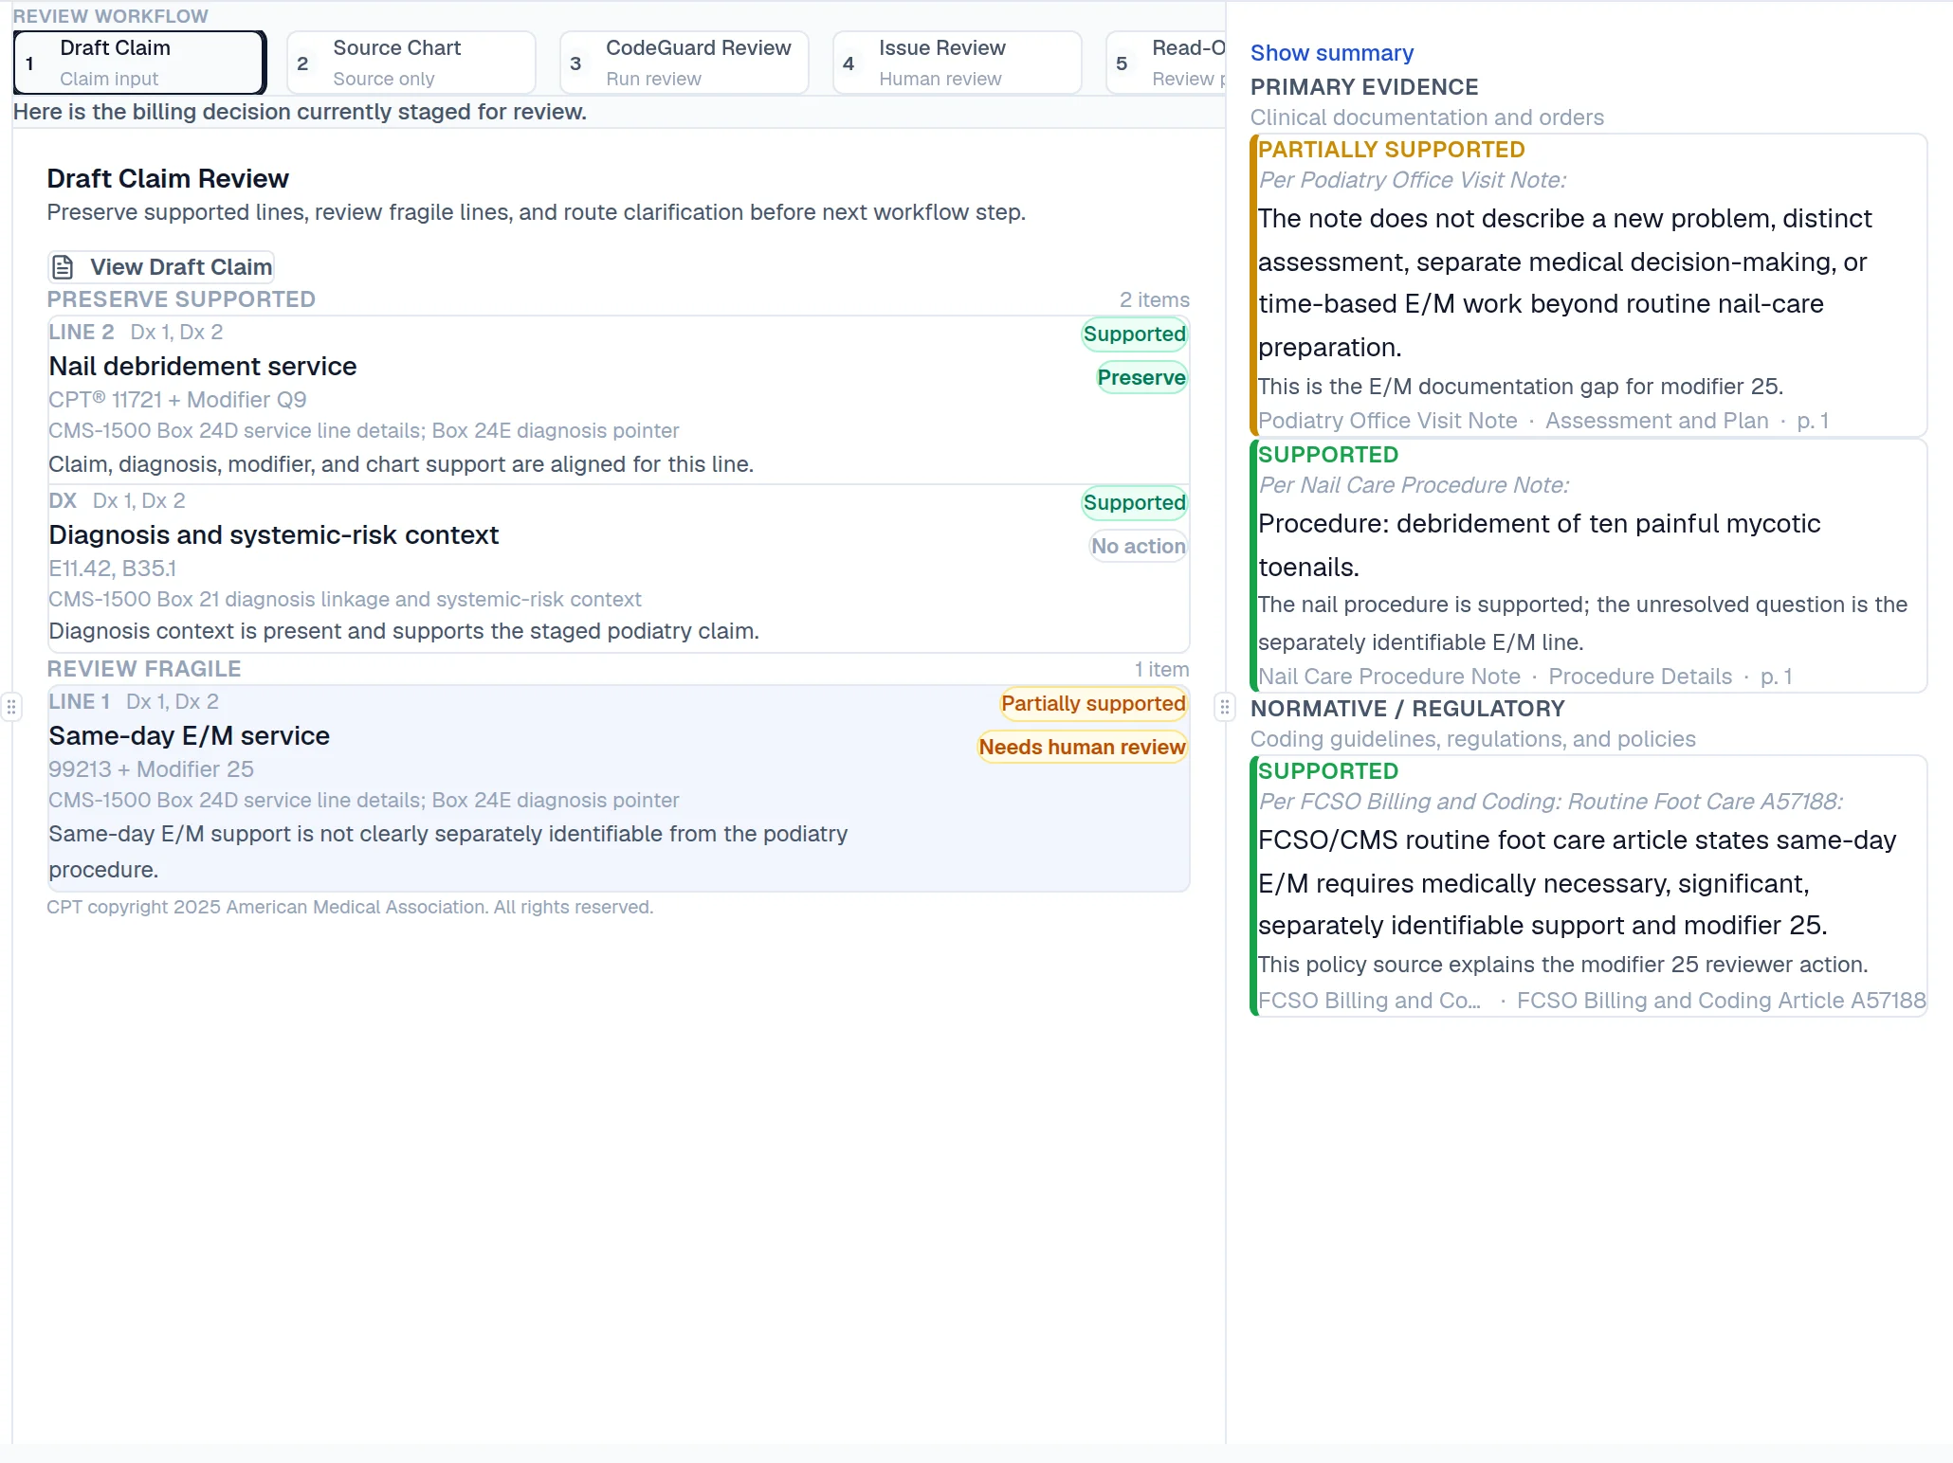The width and height of the screenshot is (1953, 1463).
Task: Click E11.42, B35.1 diagnosis codes
Action: (x=113, y=569)
